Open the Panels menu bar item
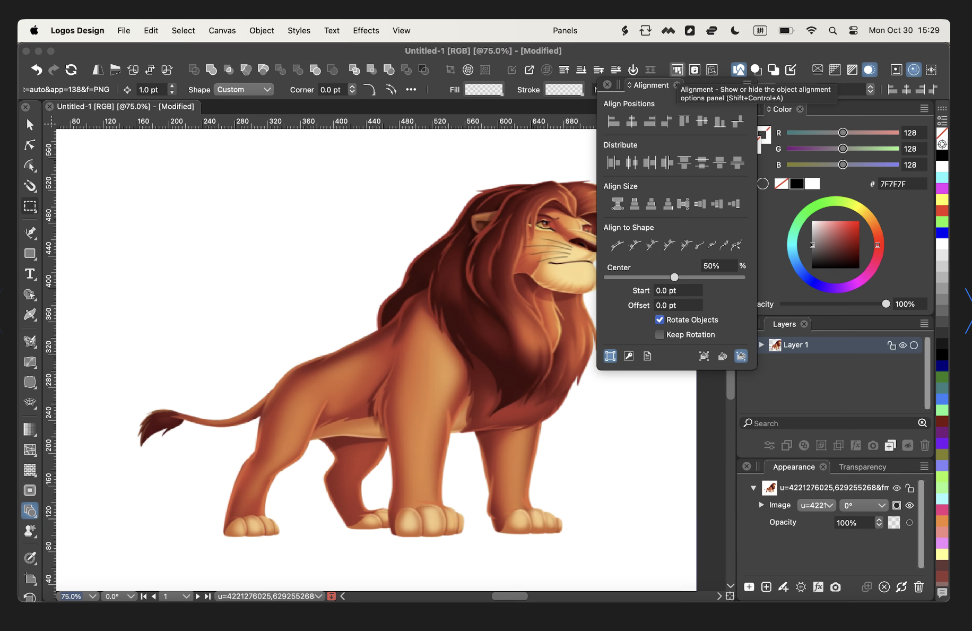The width and height of the screenshot is (972, 631). (x=565, y=30)
